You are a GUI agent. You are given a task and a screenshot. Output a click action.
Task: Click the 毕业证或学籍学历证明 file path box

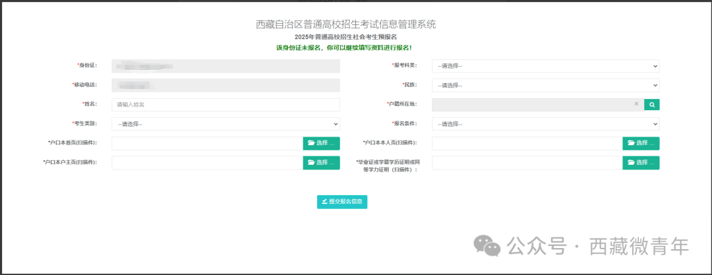tap(527, 163)
